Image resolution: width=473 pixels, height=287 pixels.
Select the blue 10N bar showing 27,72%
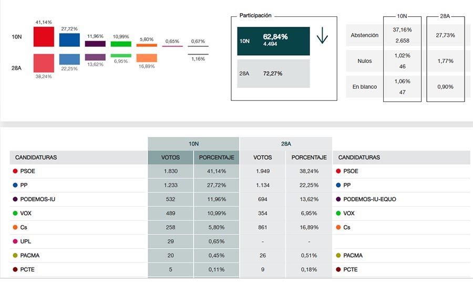tap(69, 40)
